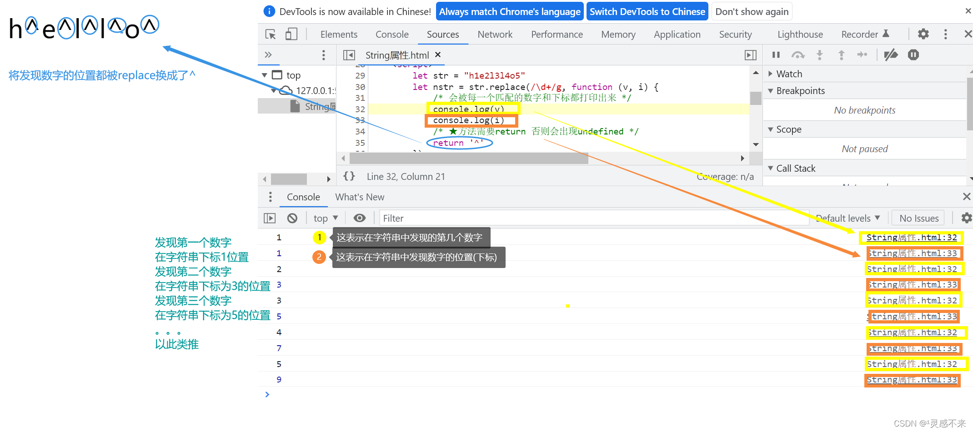Click Switch DevTools to Chinese

click(647, 11)
